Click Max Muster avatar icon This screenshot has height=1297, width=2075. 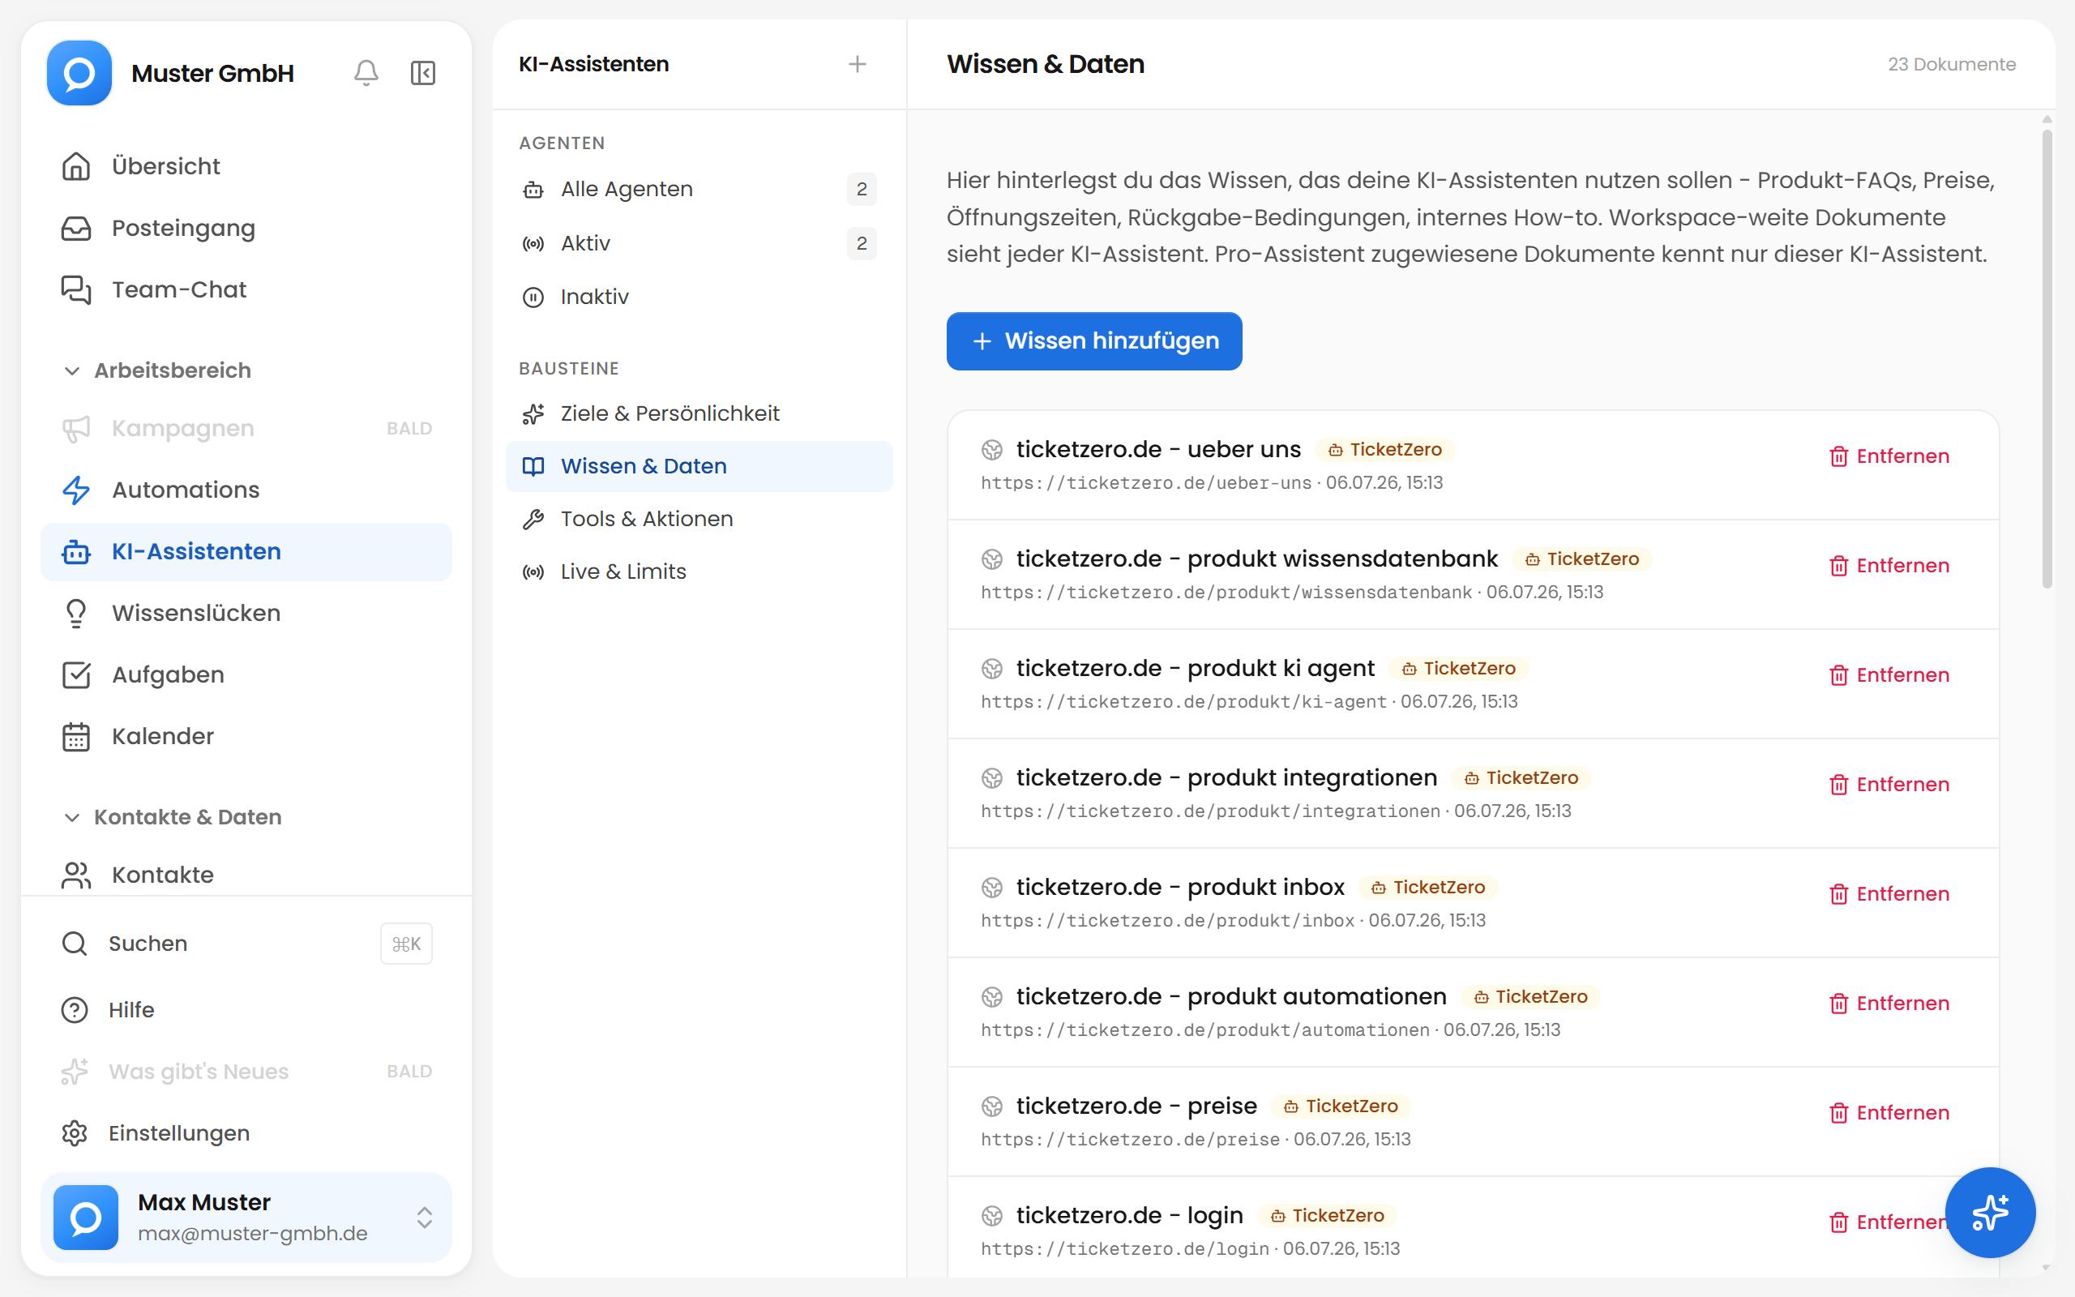86,1218
